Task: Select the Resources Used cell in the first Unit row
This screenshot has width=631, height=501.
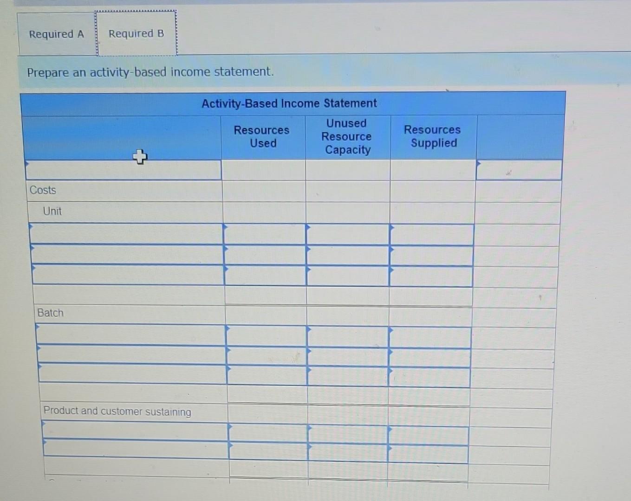Action: click(x=264, y=234)
